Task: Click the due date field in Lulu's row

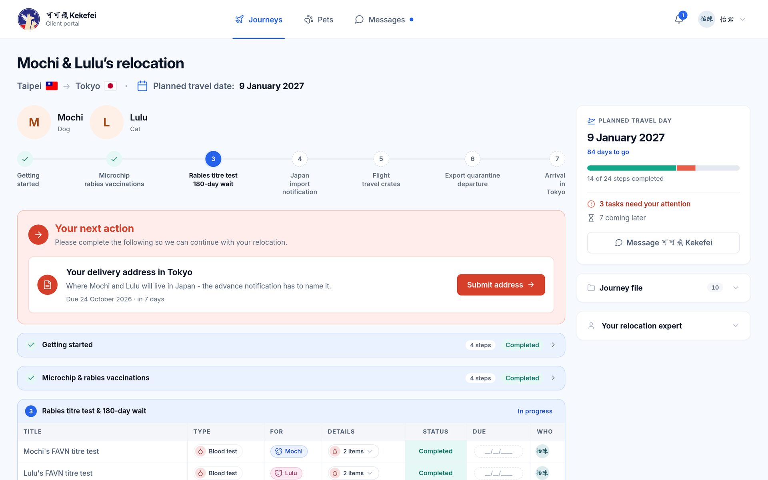Action: (498, 473)
